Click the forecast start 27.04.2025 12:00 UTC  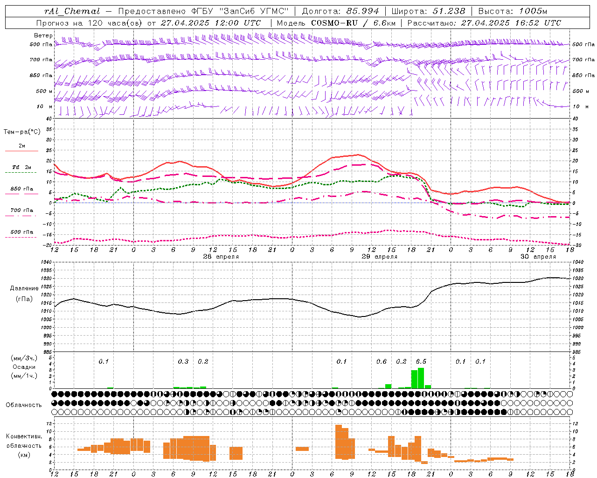pos(211,22)
